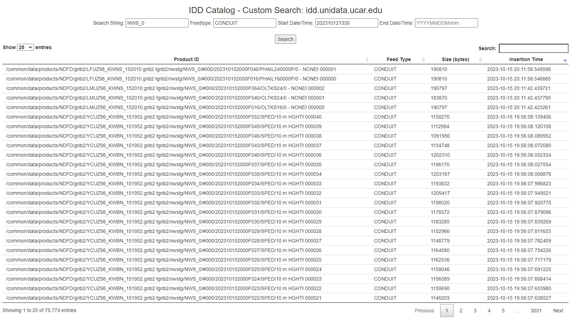Select page 3 in pagination
This screenshot has width=570, height=318.
point(475,311)
